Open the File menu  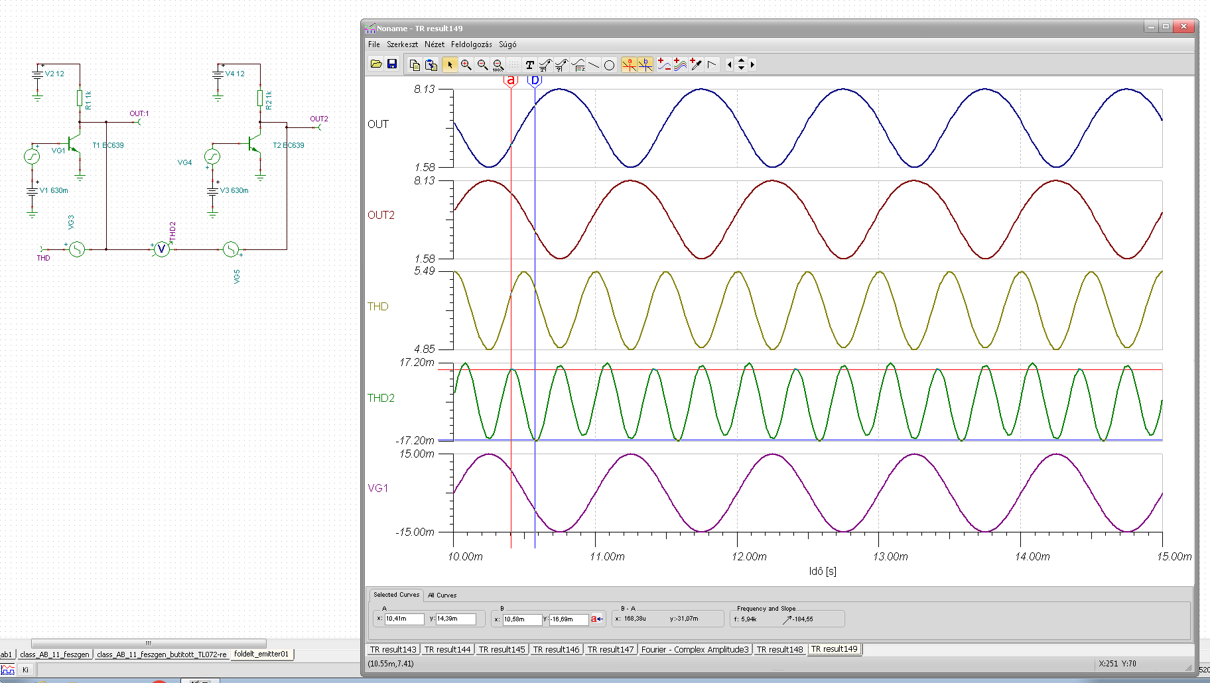[x=374, y=44]
